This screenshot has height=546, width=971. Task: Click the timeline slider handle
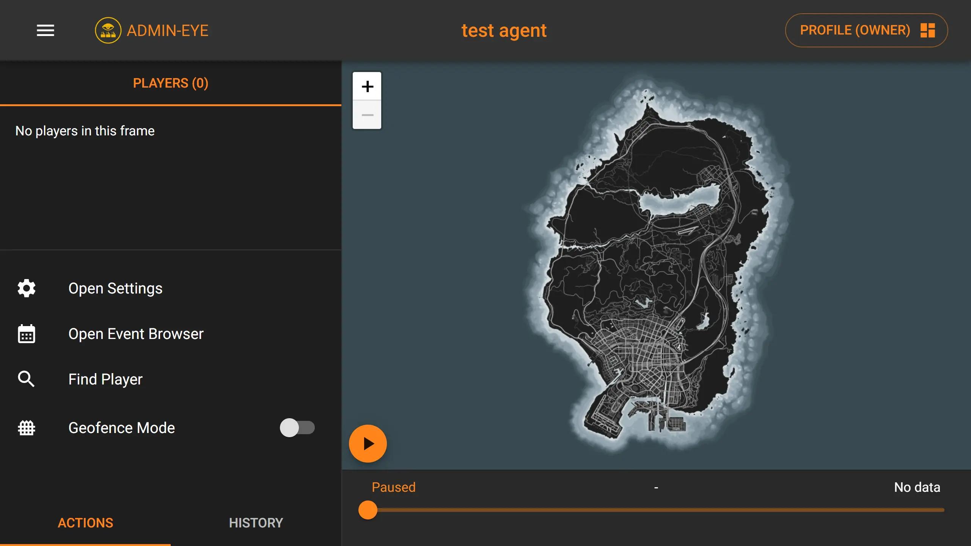coord(368,510)
